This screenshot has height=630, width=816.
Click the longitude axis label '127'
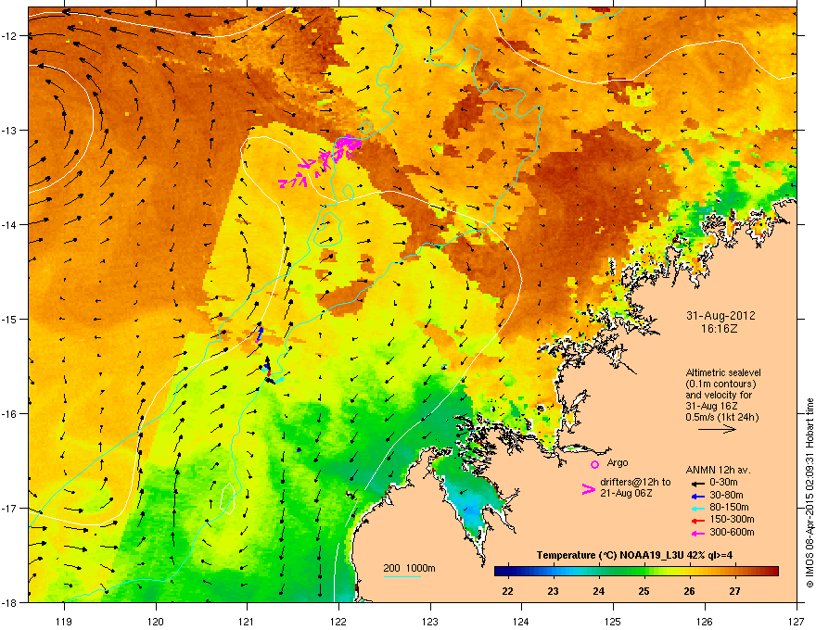click(797, 622)
